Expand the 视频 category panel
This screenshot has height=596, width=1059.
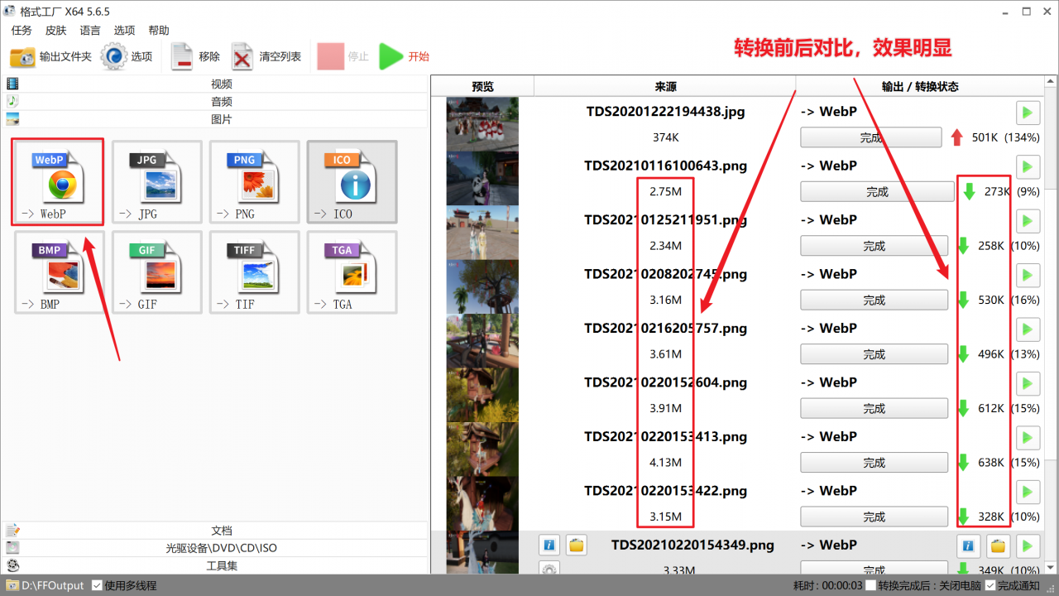point(222,83)
